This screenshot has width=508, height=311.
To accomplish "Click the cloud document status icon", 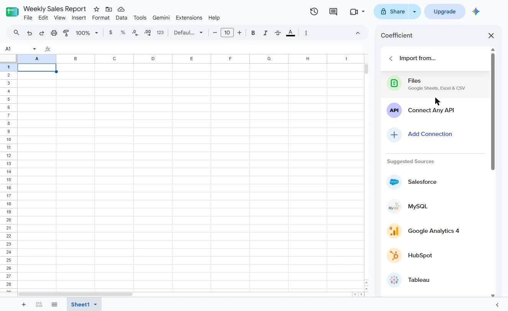I will 121,9.
